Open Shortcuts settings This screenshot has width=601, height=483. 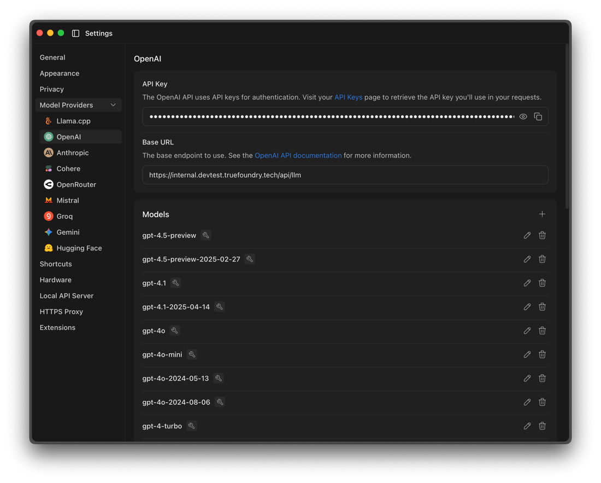(56, 264)
